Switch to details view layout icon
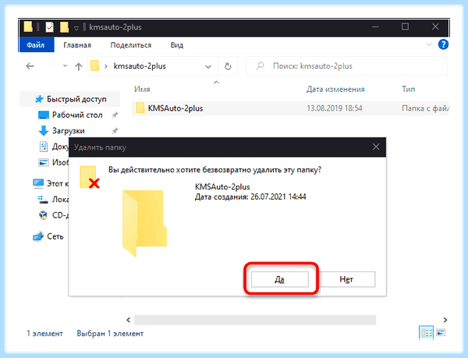The image size is (468, 358). (x=426, y=332)
